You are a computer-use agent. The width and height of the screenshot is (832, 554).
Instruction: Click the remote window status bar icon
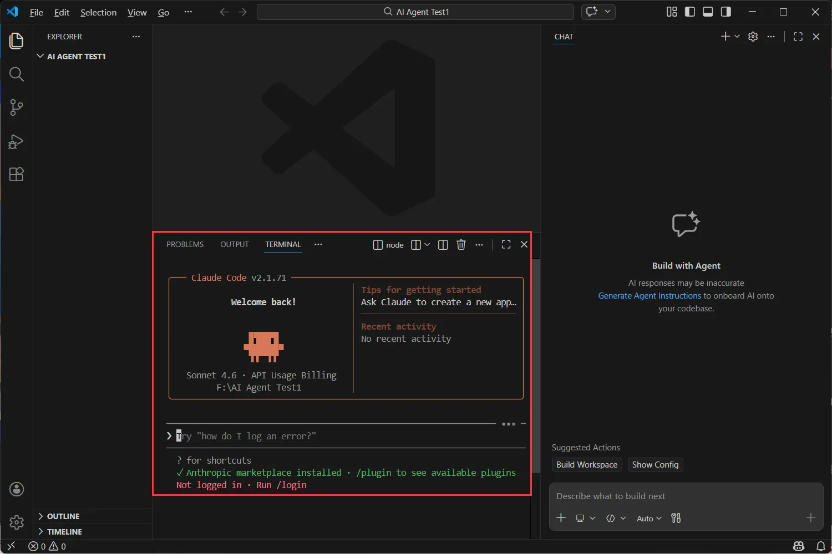(x=11, y=546)
